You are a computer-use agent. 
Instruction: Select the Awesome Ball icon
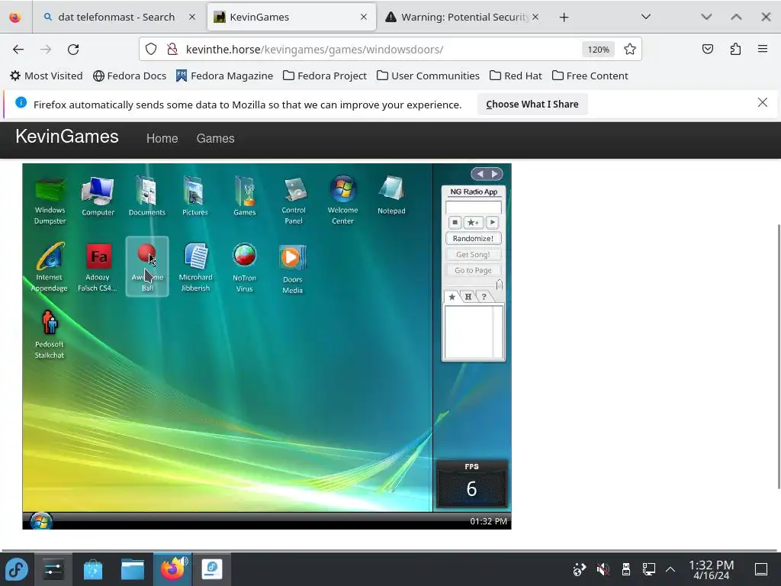[147, 266]
